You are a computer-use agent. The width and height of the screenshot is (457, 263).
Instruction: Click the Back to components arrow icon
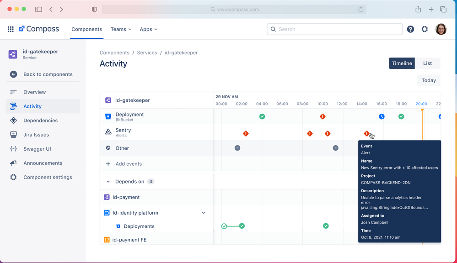pyautogui.click(x=13, y=74)
